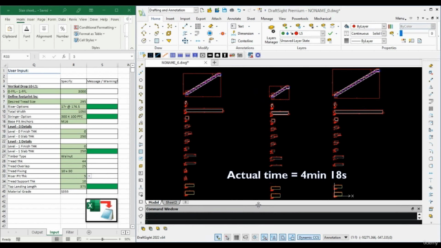Open Conditional Formatting in Excel ribbon
Image resolution: width=441 pixels, height=248 pixels.
pos(95,28)
